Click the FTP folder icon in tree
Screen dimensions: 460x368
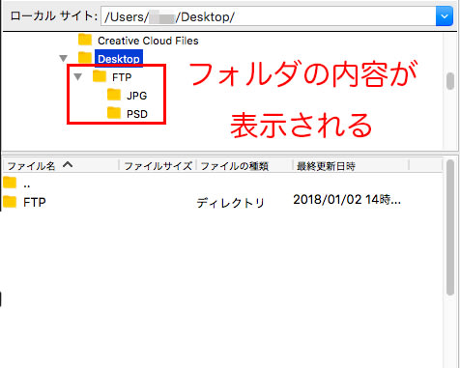(100, 76)
